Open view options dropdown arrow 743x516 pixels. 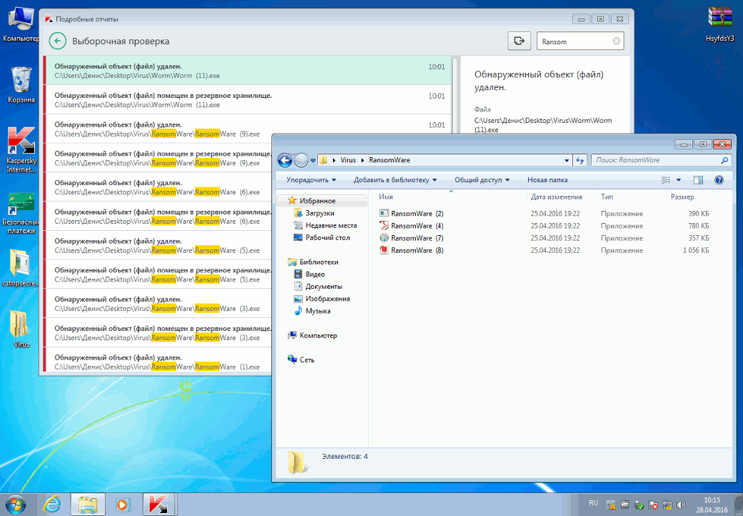point(678,180)
